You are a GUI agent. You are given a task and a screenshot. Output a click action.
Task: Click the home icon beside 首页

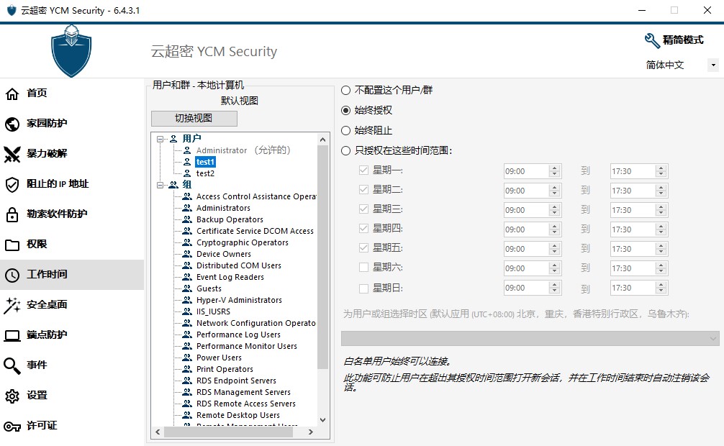point(12,94)
